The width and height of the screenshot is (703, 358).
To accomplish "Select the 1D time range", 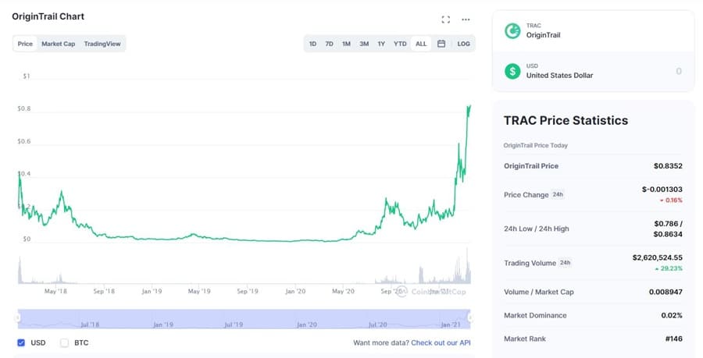I will 312,44.
